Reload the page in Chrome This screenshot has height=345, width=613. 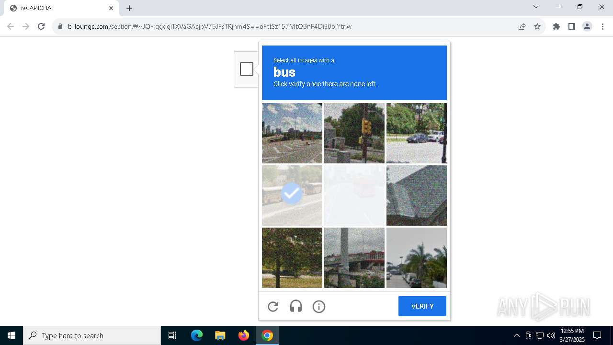point(41,26)
